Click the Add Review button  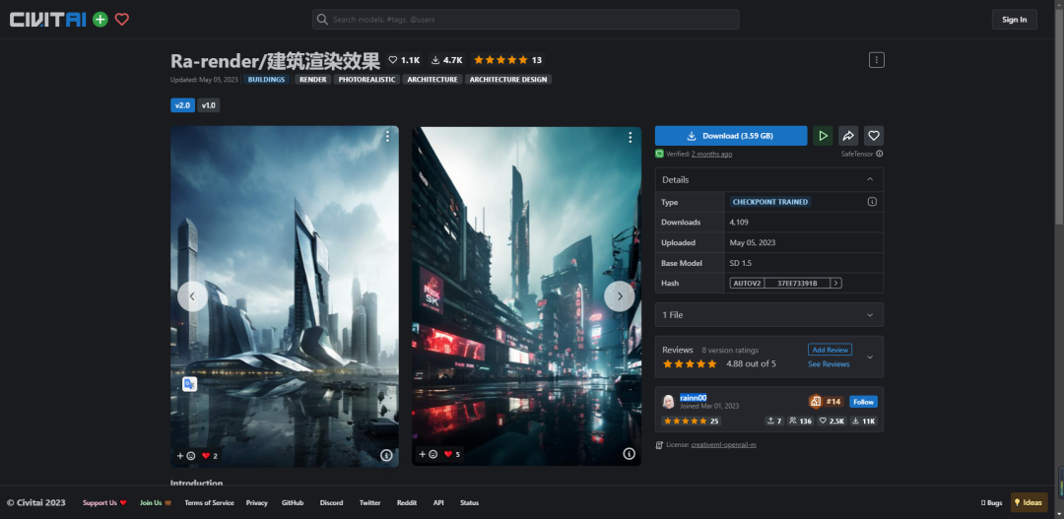point(830,350)
